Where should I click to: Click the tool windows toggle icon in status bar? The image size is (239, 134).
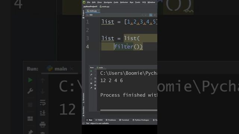[84, 123]
